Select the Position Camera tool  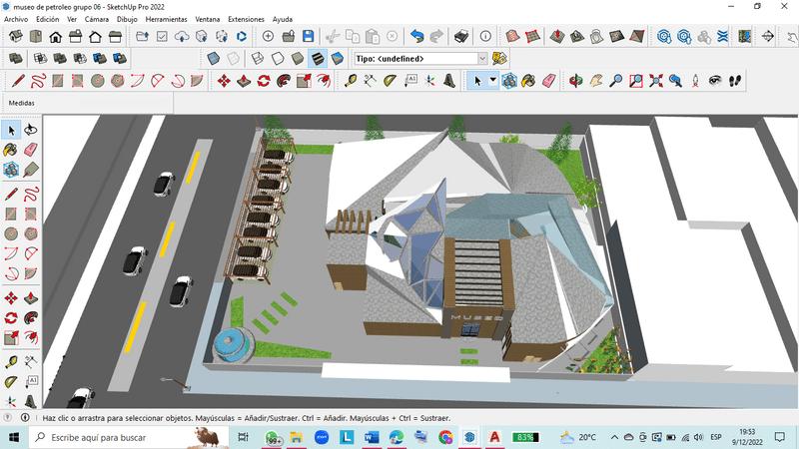[x=695, y=81]
